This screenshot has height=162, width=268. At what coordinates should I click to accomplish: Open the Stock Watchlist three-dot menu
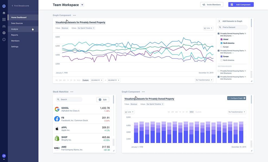(72, 92)
